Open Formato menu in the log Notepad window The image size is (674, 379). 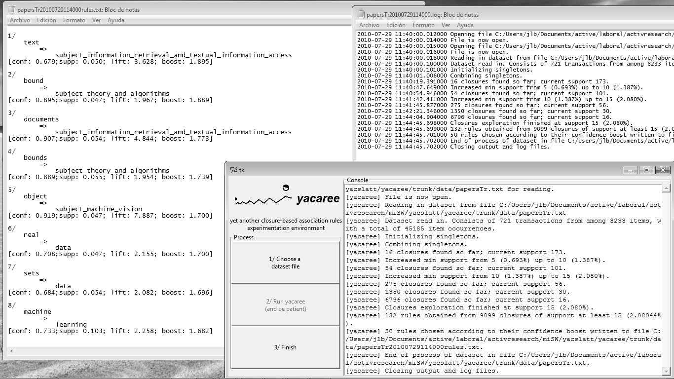(423, 25)
